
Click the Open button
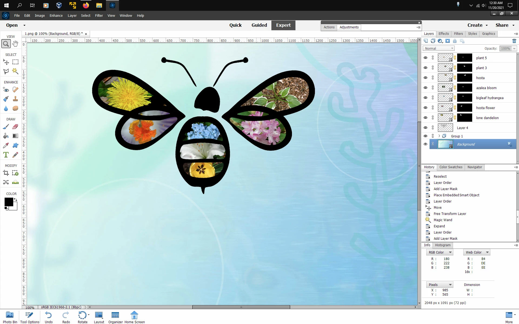(x=12, y=25)
